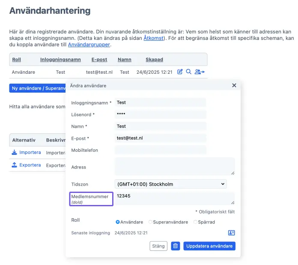This screenshot has height=265, width=298.
Task: Click the 24/6/2025 12:21 created cell
Action: 154,72
